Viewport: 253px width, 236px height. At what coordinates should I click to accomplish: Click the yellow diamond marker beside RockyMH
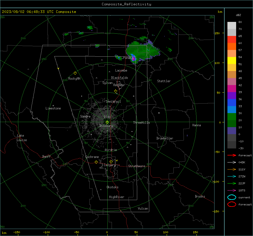(75, 73)
